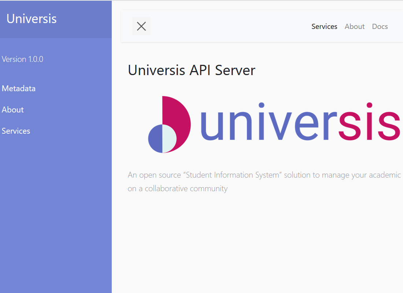This screenshot has height=293, width=403.
Task: Click the Universis API Server heading
Action: click(x=192, y=70)
